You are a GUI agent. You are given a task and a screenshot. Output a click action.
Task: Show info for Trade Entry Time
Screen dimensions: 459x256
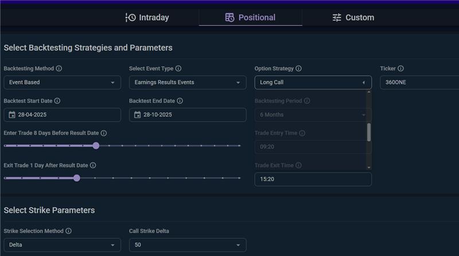pos(302,133)
